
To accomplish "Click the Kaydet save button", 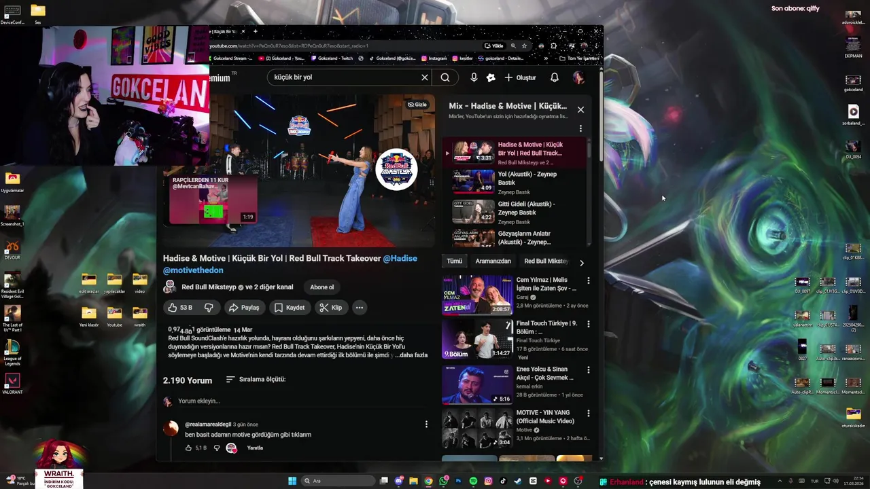I will point(290,308).
